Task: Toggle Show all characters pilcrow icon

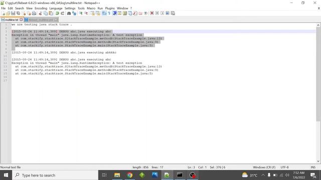Action: [x=109, y=13]
